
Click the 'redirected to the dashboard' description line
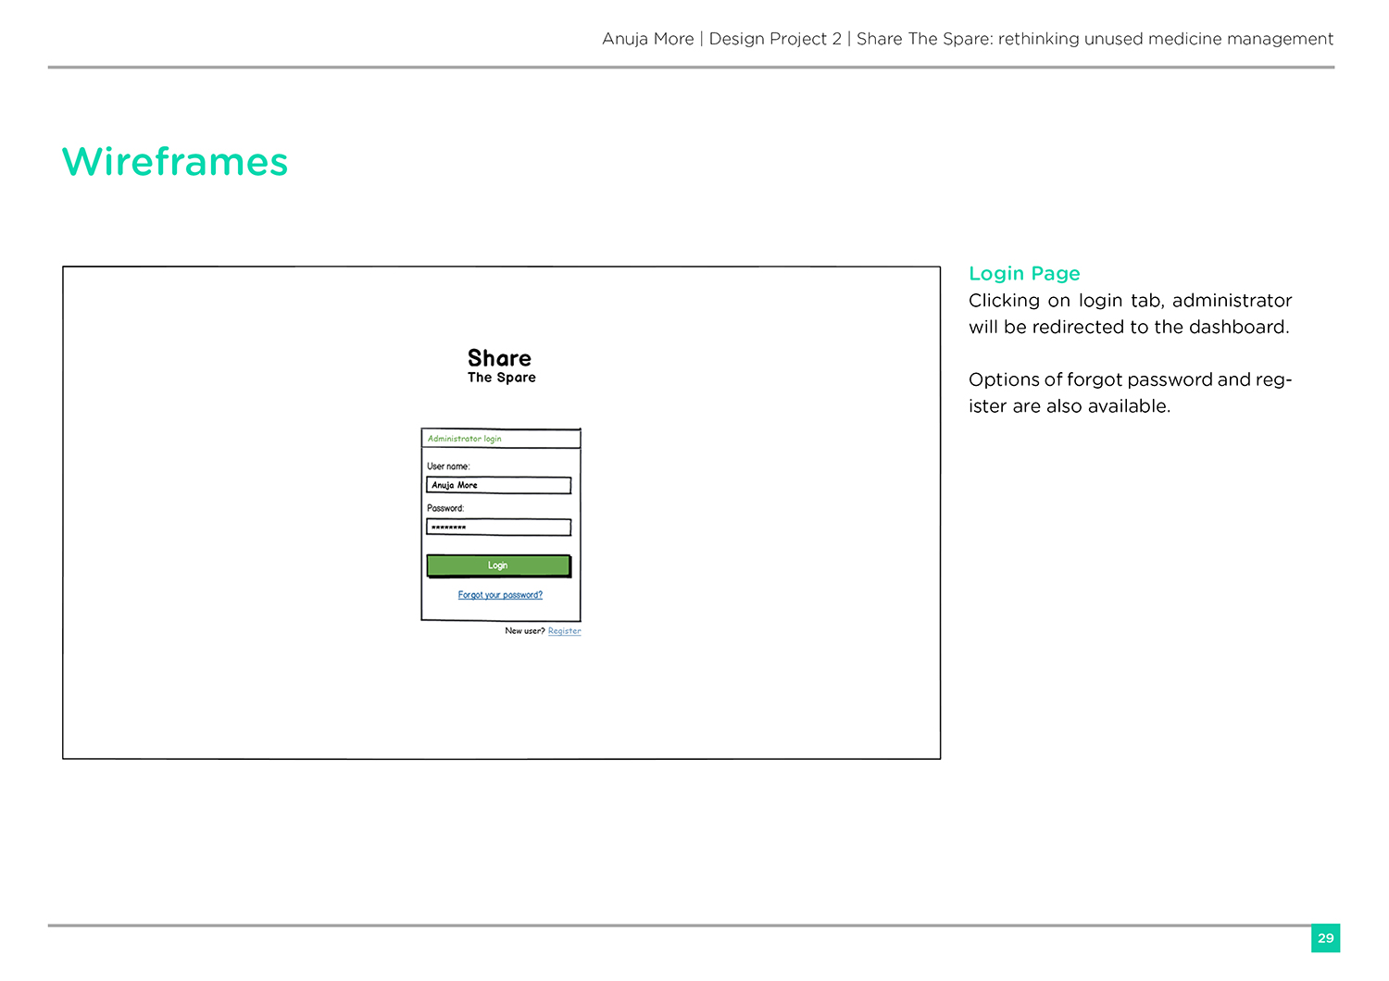click(x=1129, y=328)
